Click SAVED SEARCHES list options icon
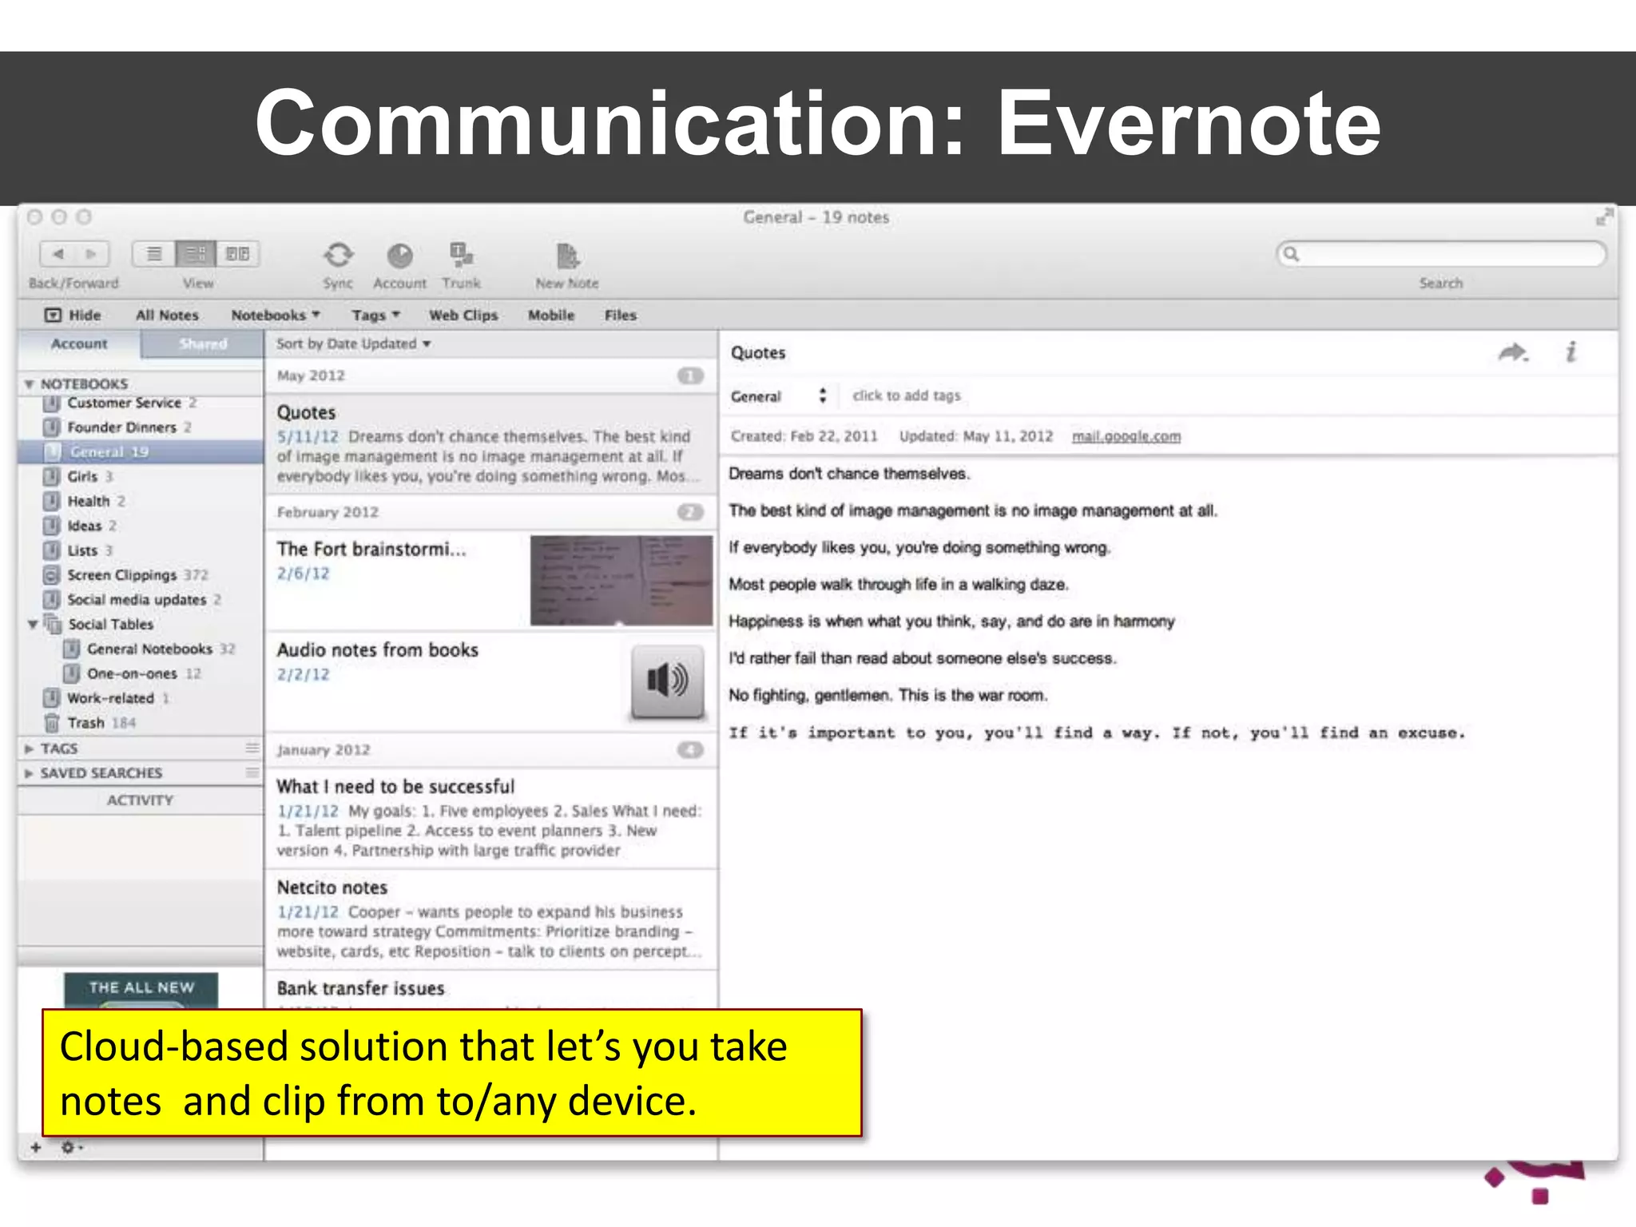Viewport: 1636px width, 1227px height. click(252, 773)
